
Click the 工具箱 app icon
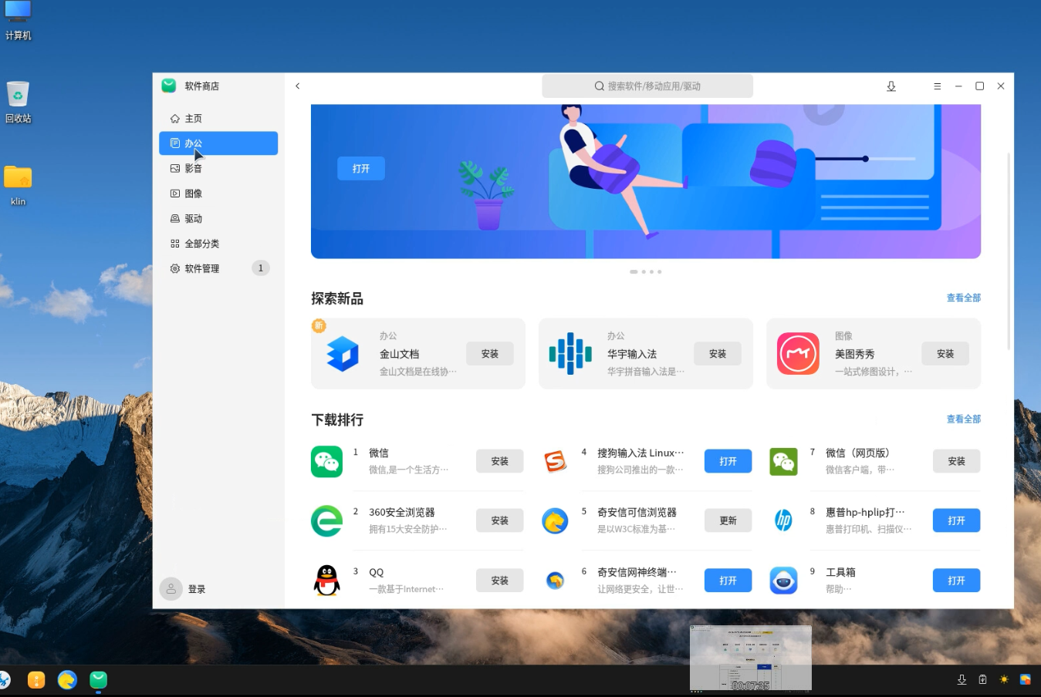click(x=783, y=581)
